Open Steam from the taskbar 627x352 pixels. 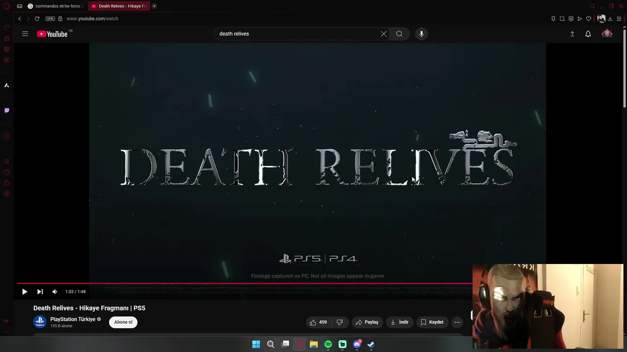tap(371, 344)
